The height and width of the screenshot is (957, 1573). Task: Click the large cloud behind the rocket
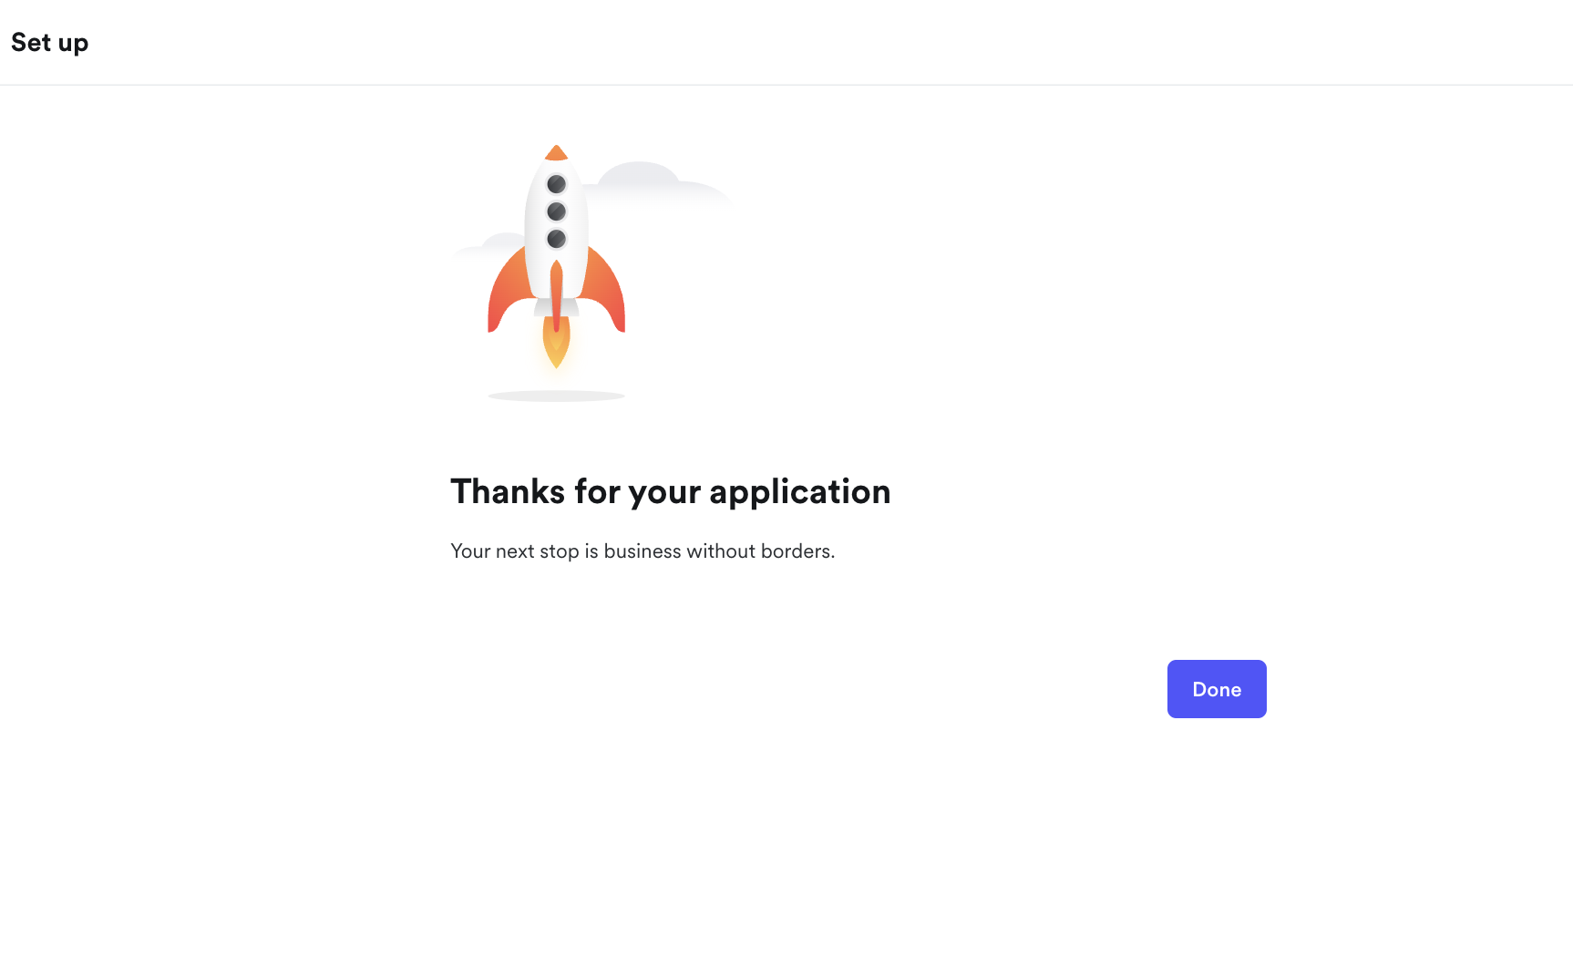click(658, 185)
